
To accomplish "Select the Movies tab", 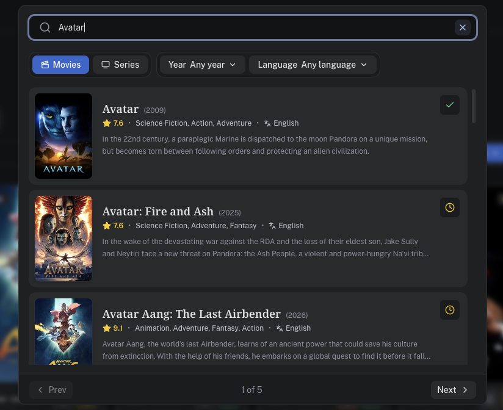I will [x=60, y=65].
